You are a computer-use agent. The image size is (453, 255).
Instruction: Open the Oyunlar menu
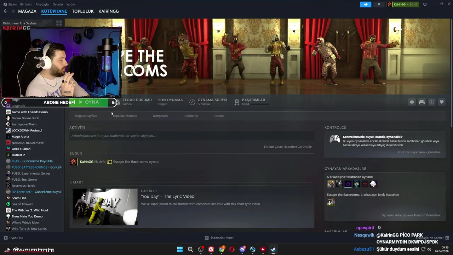(58, 4)
